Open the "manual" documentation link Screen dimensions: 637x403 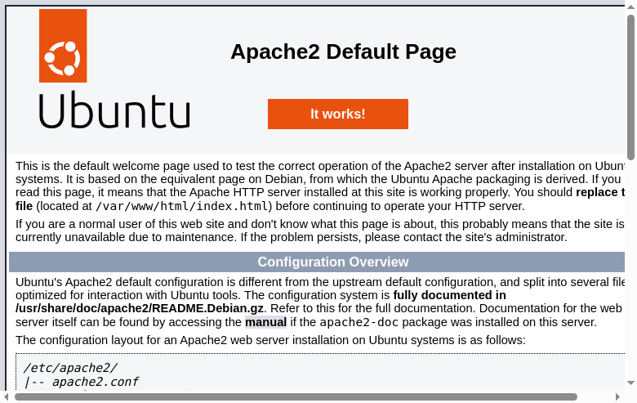click(265, 322)
